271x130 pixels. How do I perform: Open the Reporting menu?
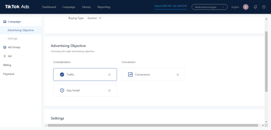coord(104,7)
